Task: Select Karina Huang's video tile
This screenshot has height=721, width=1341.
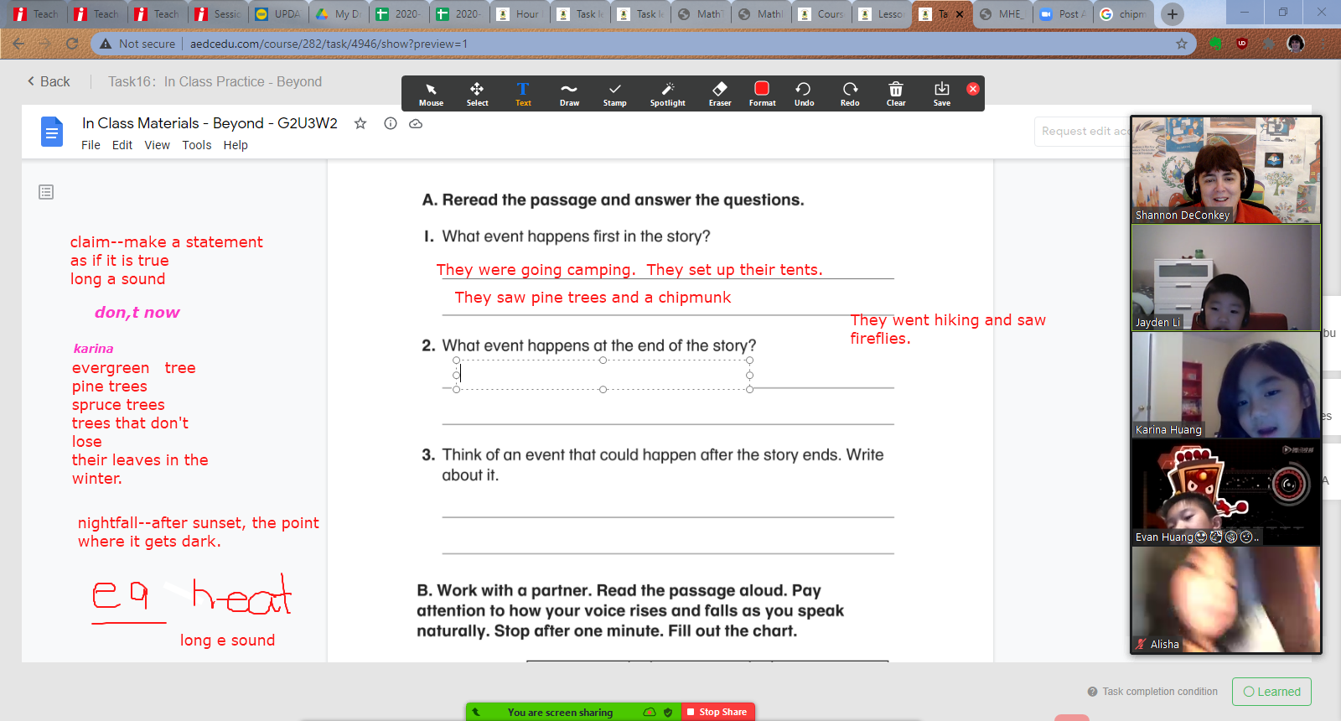Action: point(1226,385)
